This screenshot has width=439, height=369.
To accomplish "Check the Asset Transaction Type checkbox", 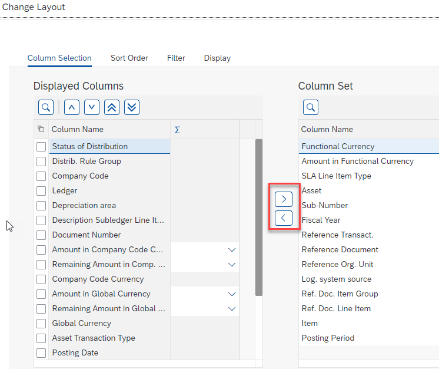I will click(x=41, y=338).
